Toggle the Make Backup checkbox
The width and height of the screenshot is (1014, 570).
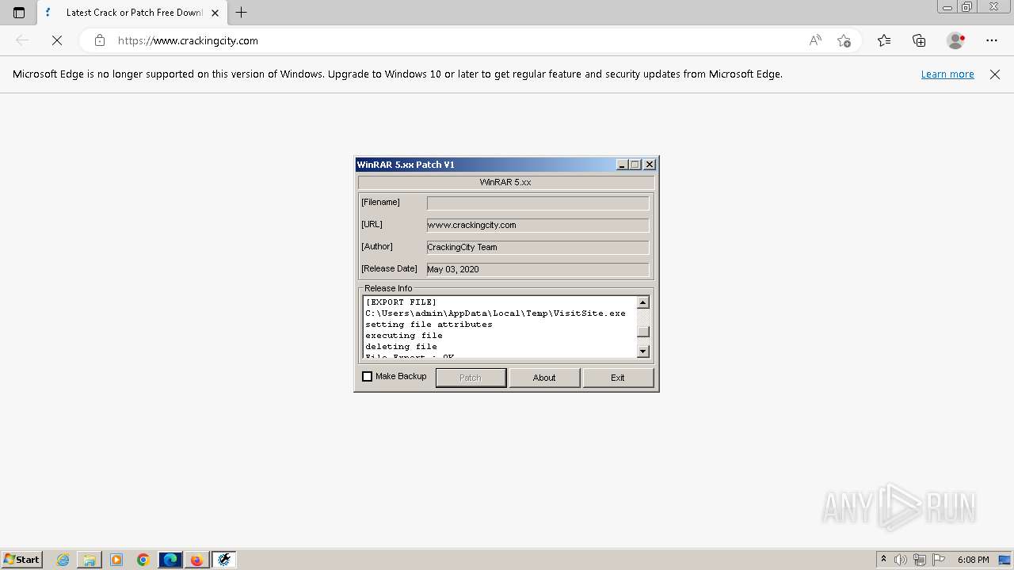click(x=368, y=377)
